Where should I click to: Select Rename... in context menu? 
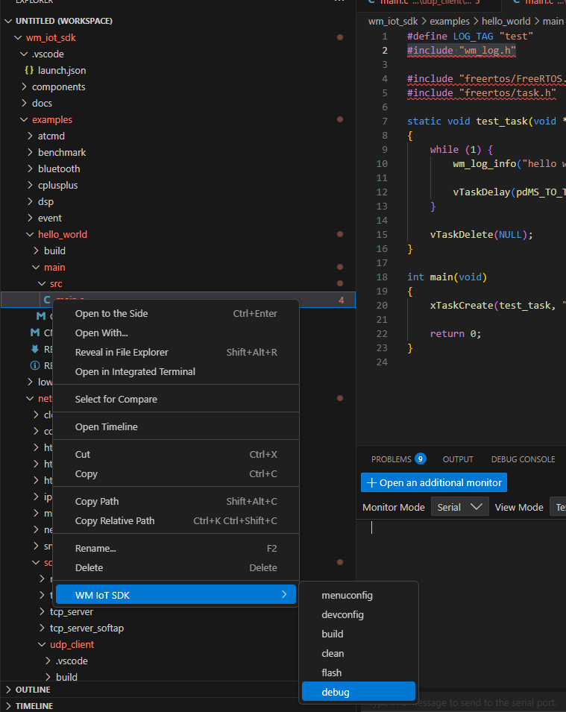(x=176, y=549)
